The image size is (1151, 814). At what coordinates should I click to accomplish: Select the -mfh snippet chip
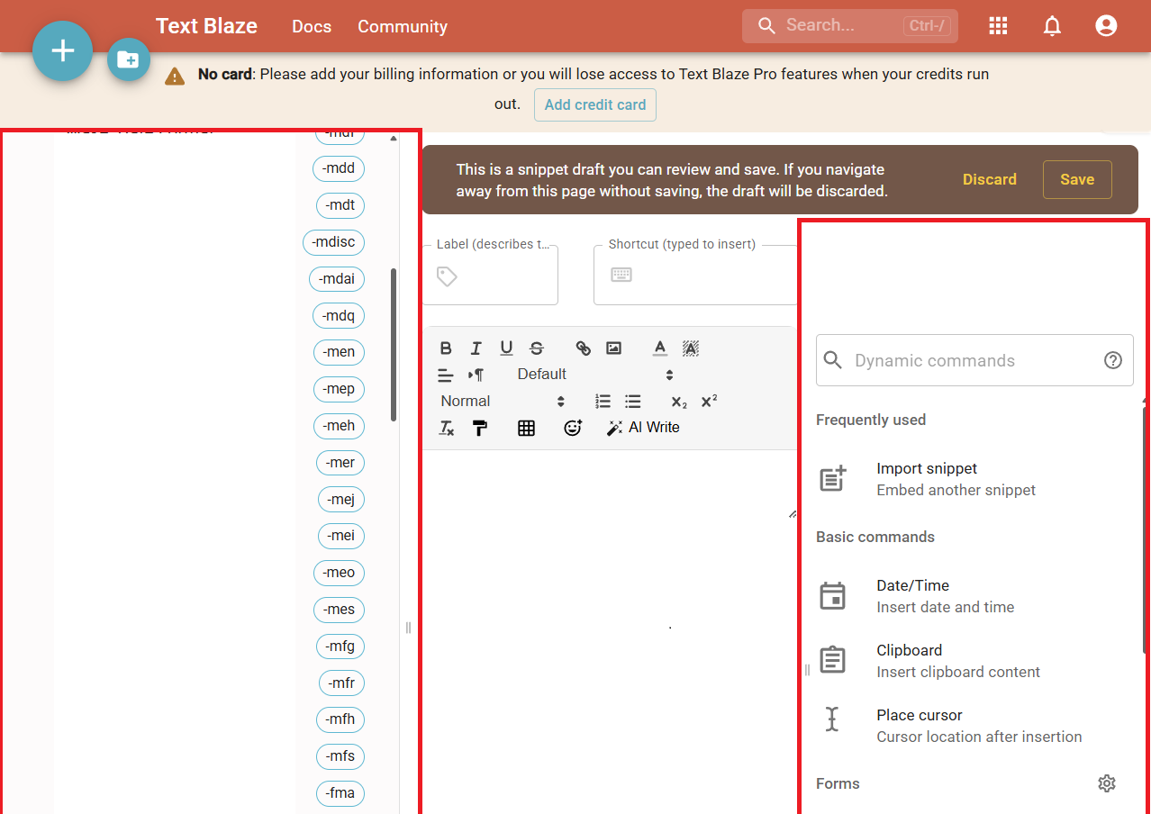340,719
